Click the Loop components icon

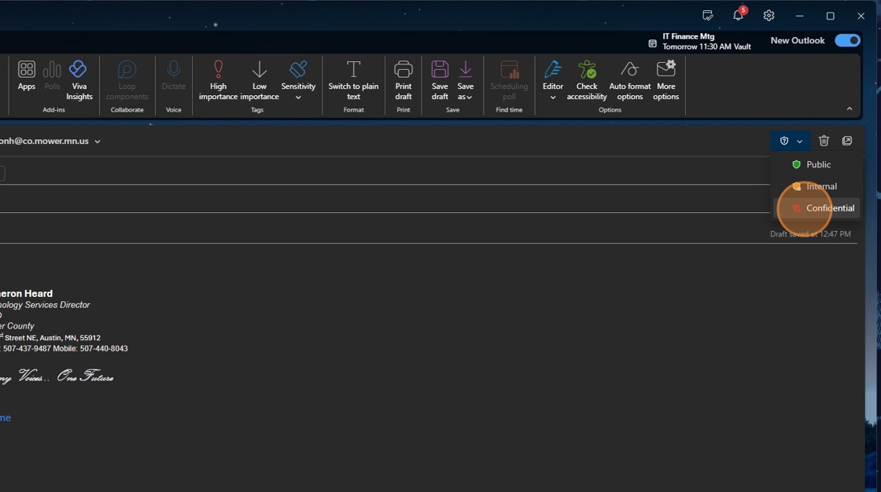pyautogui.click(x=127, y=81)
